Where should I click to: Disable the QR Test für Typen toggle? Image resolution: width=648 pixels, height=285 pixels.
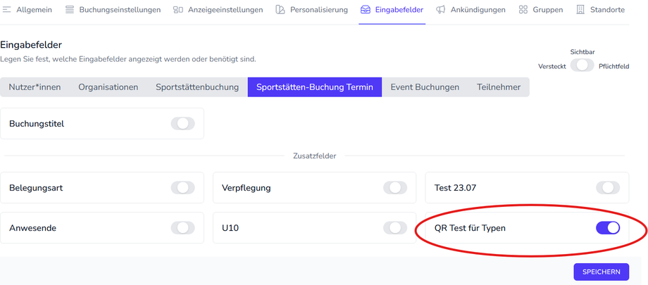click(608, 227)
